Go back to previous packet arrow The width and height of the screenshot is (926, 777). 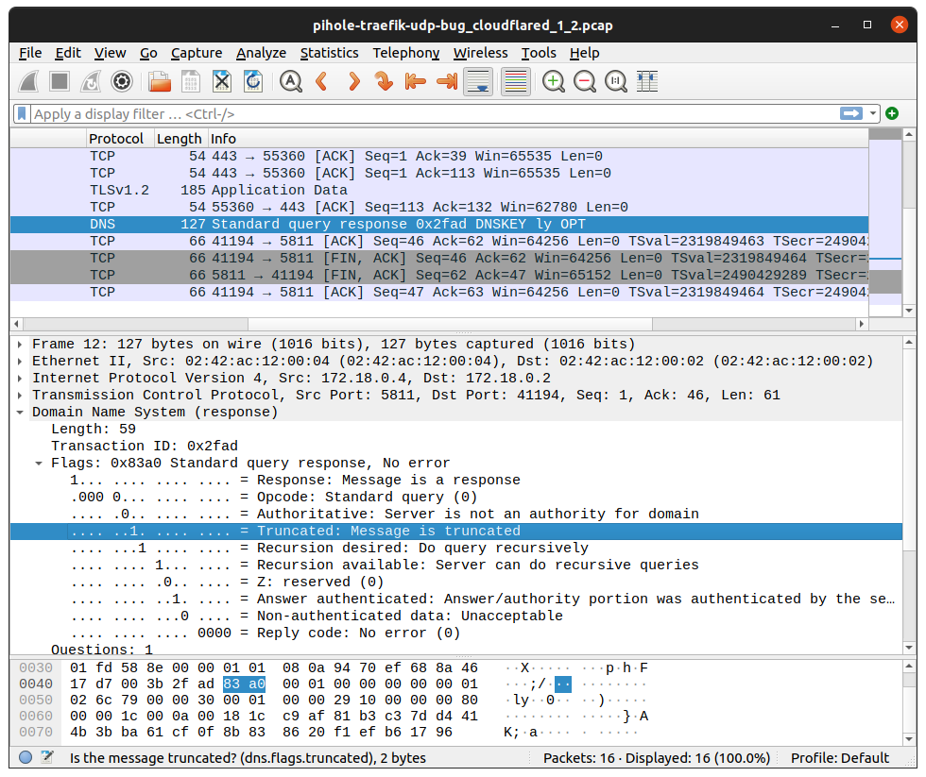point(322,81)
